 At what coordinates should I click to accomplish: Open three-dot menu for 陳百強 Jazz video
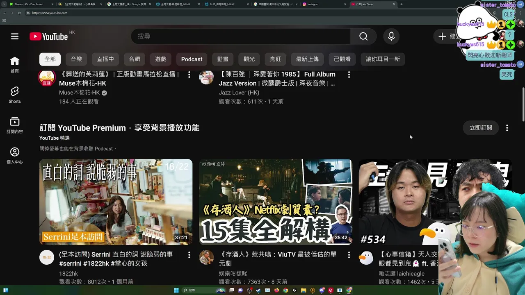[x=349, y=75]
